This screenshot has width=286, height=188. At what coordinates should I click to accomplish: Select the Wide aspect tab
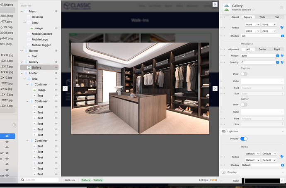(x=262, y=17)
